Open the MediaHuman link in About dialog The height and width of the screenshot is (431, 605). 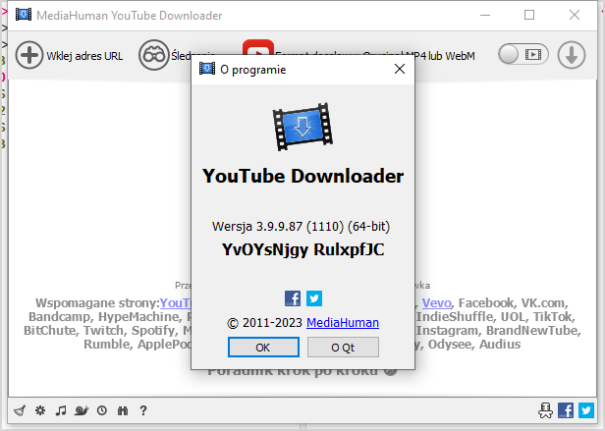point(343,323)
